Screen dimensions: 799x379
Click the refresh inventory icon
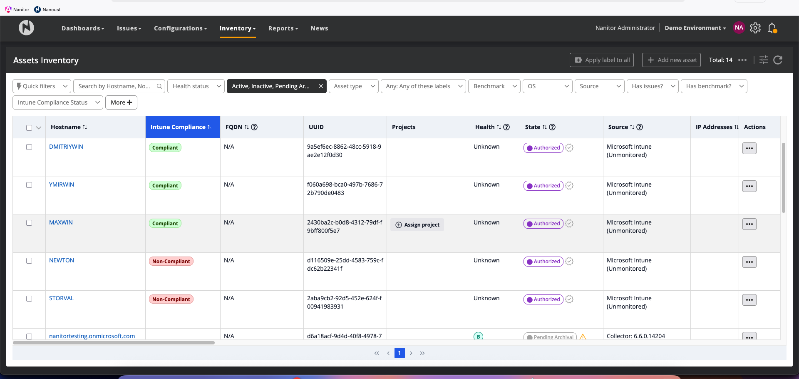tap(778, 60)
